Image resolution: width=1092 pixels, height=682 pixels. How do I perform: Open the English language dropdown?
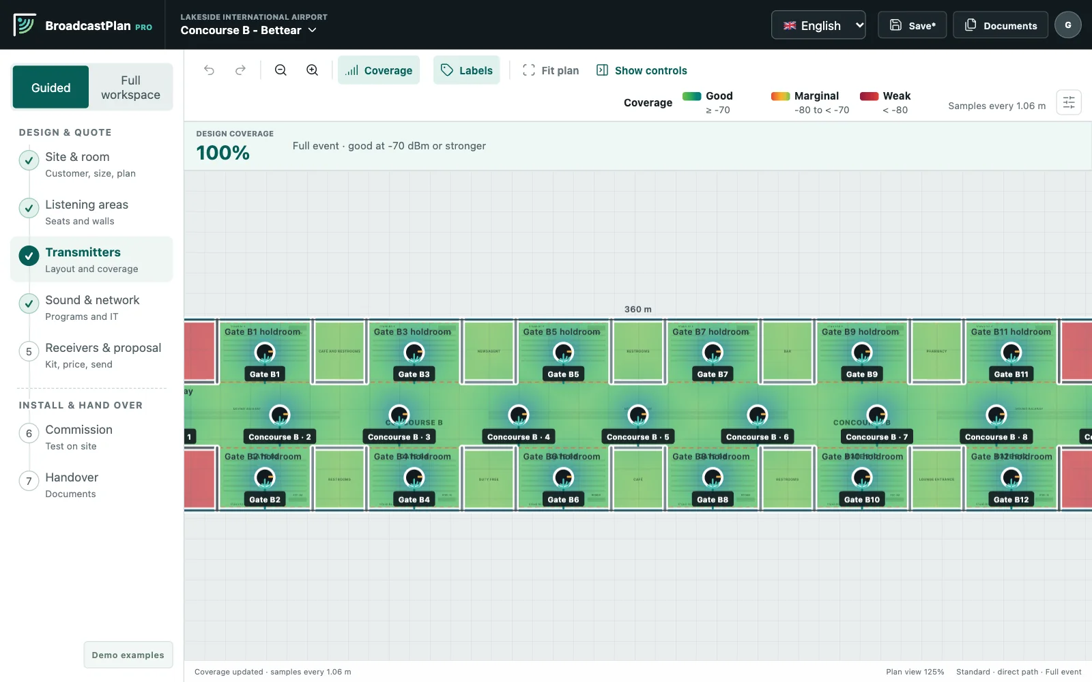pos(818,25)
